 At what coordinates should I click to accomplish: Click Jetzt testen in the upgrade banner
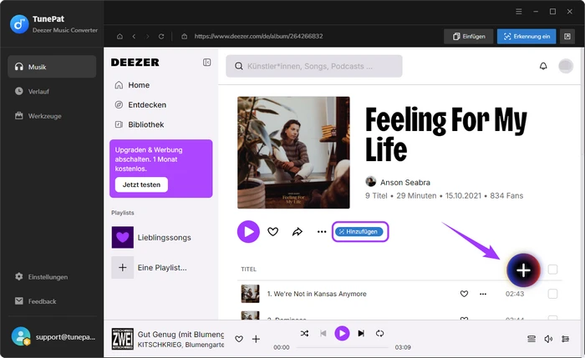point(141,184)
